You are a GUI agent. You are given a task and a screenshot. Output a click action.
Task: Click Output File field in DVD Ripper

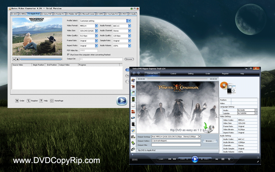pyautogui.click(x=176, y=145)
